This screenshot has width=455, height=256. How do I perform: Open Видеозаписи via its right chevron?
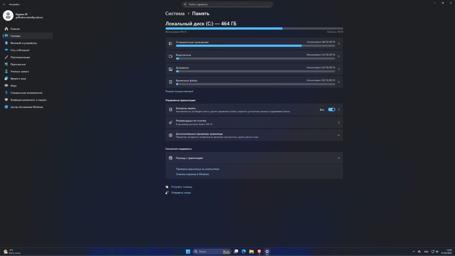[339, 56]
